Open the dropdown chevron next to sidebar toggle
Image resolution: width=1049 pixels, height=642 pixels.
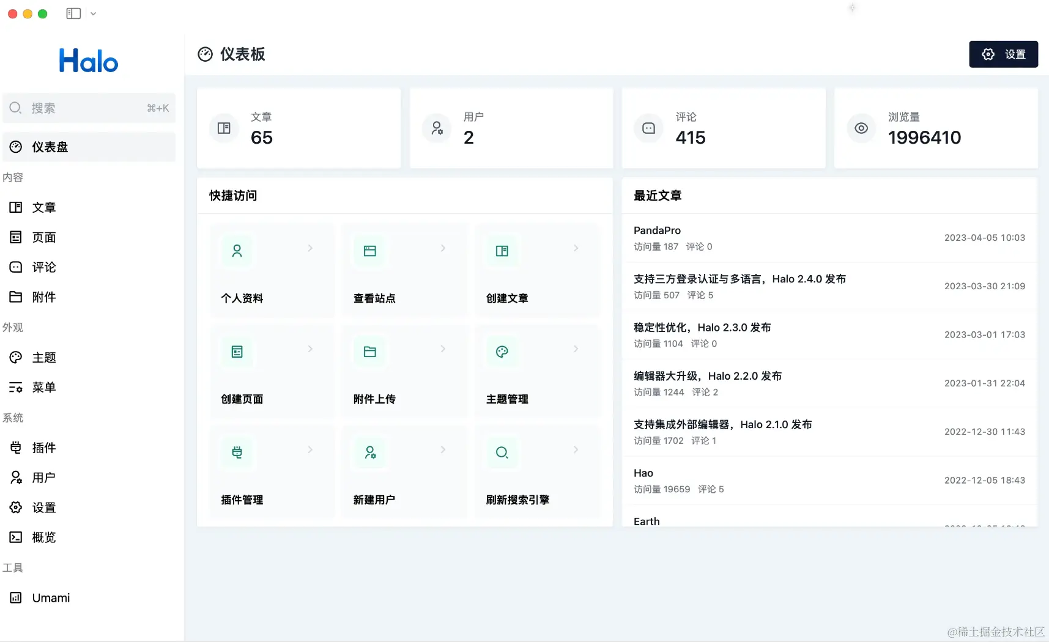tap(93, 13)
